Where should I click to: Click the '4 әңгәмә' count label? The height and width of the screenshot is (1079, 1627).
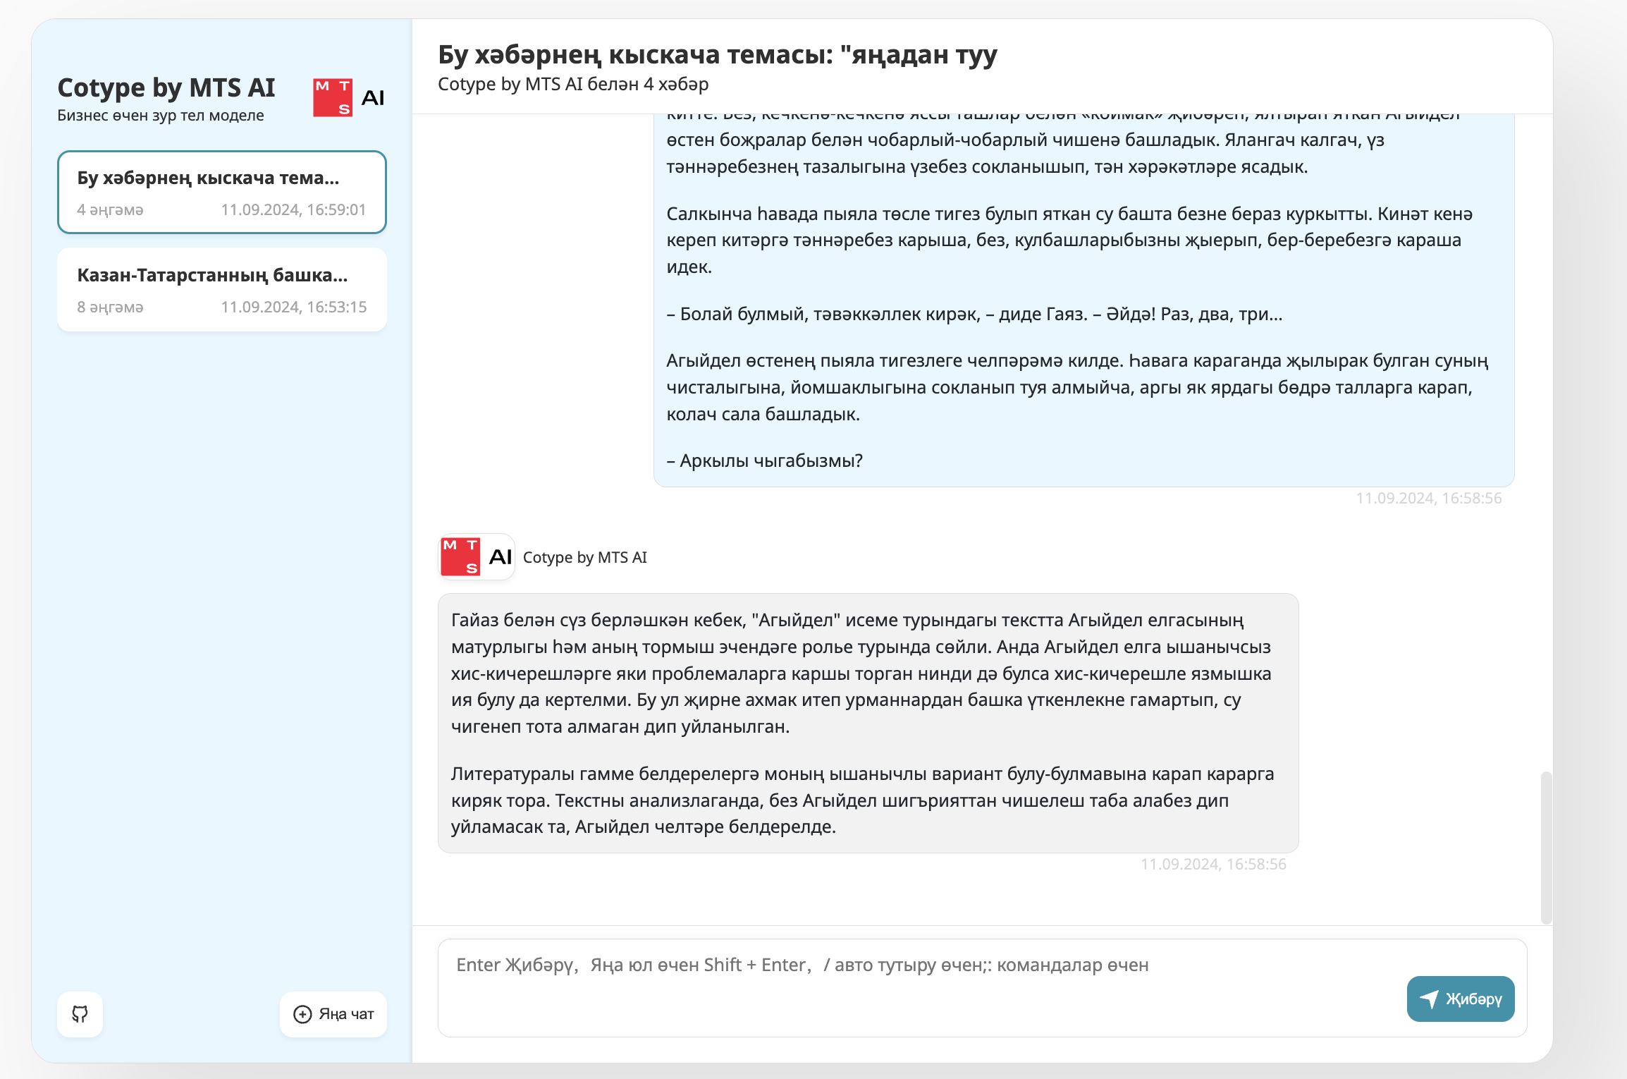click(110, 210)
